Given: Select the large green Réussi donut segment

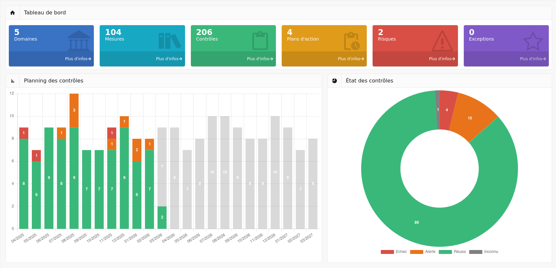Looking at the screenshot, I should coord(417,223).
